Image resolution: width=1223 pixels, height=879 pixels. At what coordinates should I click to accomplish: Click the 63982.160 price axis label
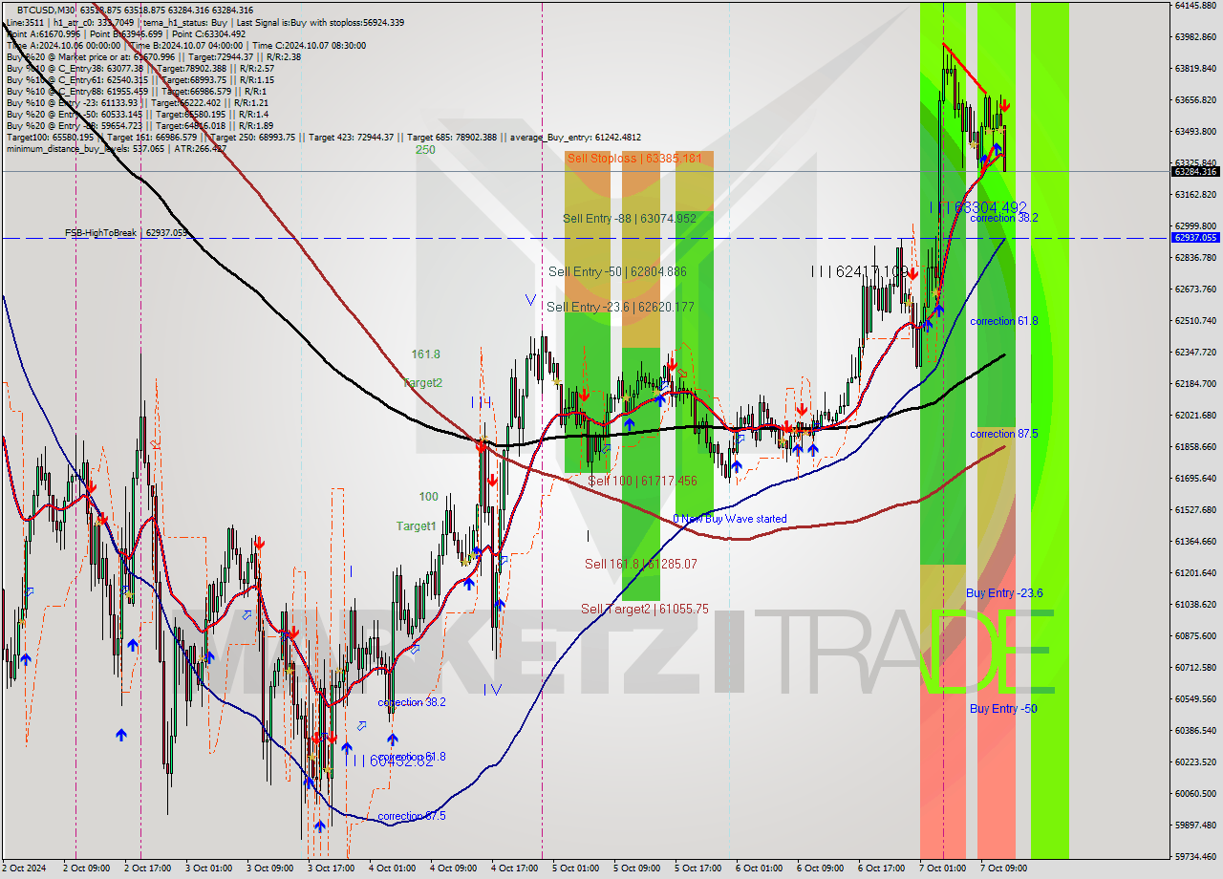(1196, 37)
